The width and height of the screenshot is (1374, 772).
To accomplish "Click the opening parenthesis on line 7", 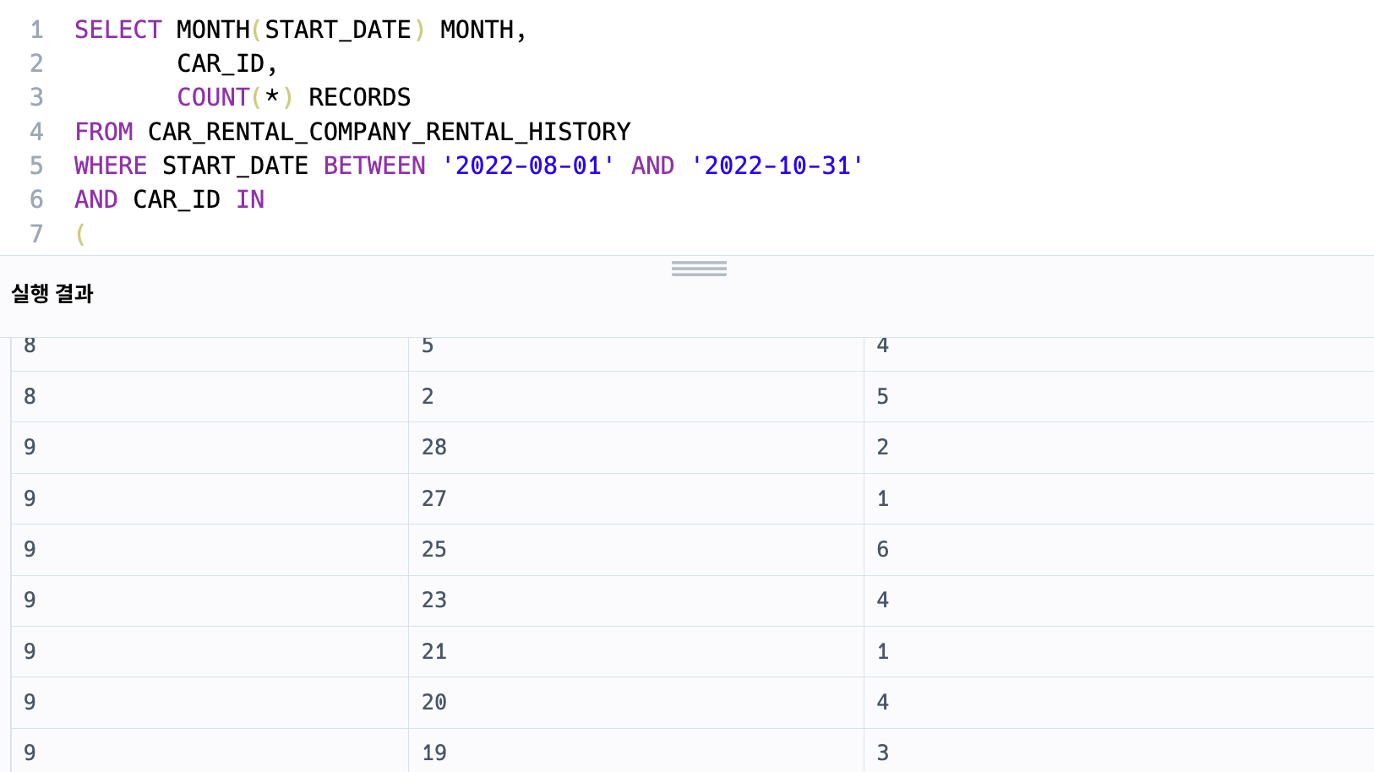I will click(x=81, y=234).
